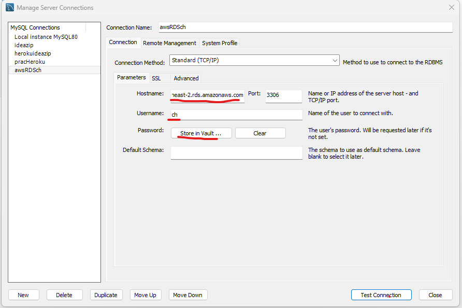
Task: Switch to the Connection tab
Action: [x=123, y=42]
